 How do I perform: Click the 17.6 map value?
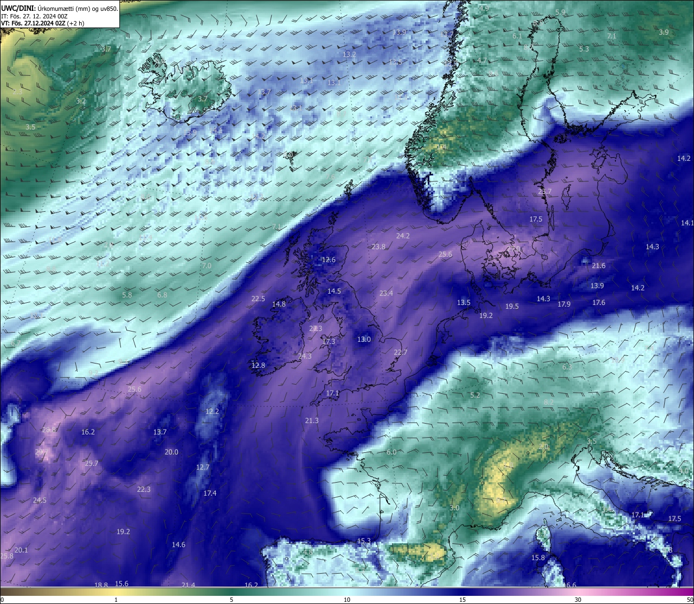tap(599, 303)
